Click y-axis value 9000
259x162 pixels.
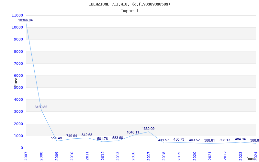18,39
